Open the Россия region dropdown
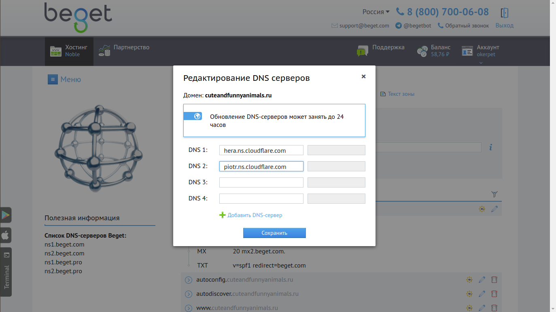 pyautogui.click(x=376, y=12)
